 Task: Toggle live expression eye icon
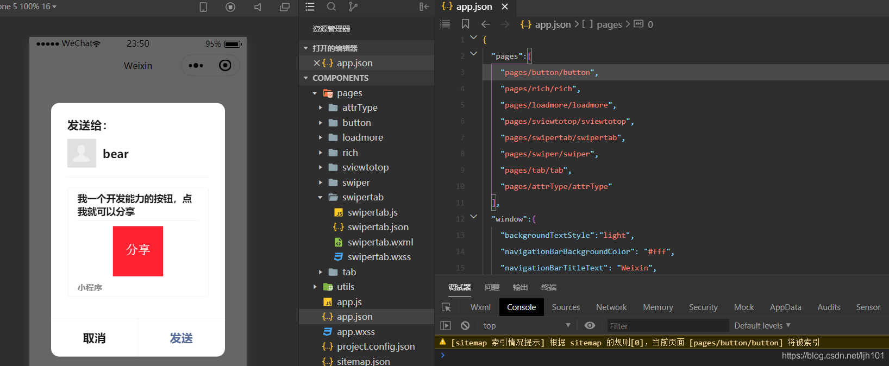click(590, 325)
